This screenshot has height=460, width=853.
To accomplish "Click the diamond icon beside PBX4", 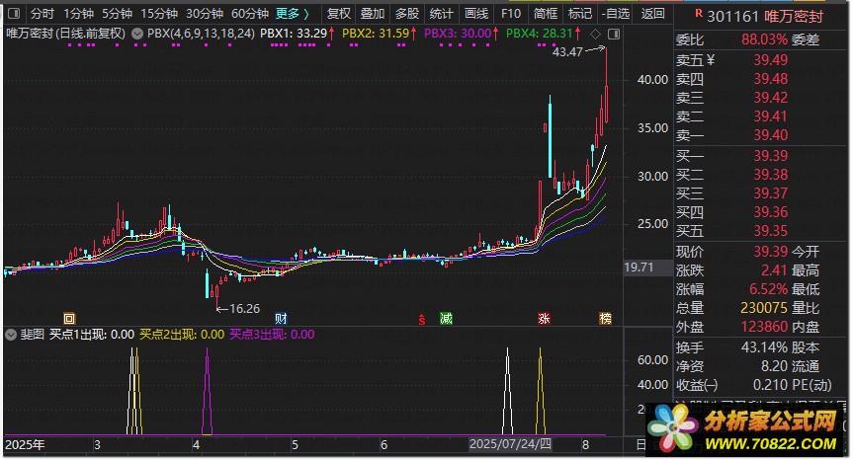I will tap(596, 35).
